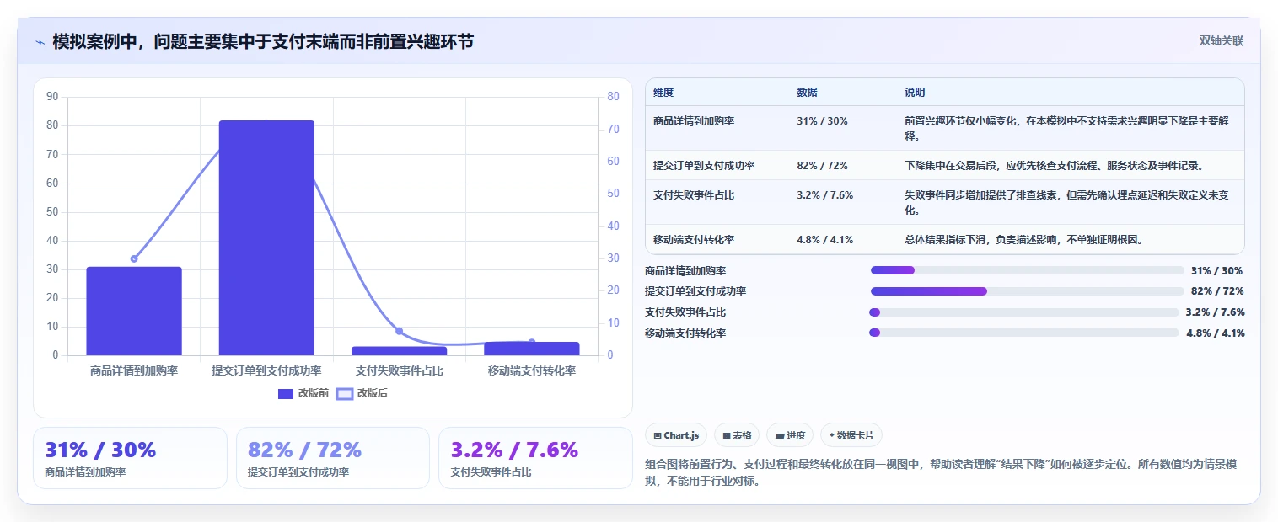Click the line point above 商品详情到加购率 bar
This screenshot has width=1278, height=522.
(x=134, y=258)
